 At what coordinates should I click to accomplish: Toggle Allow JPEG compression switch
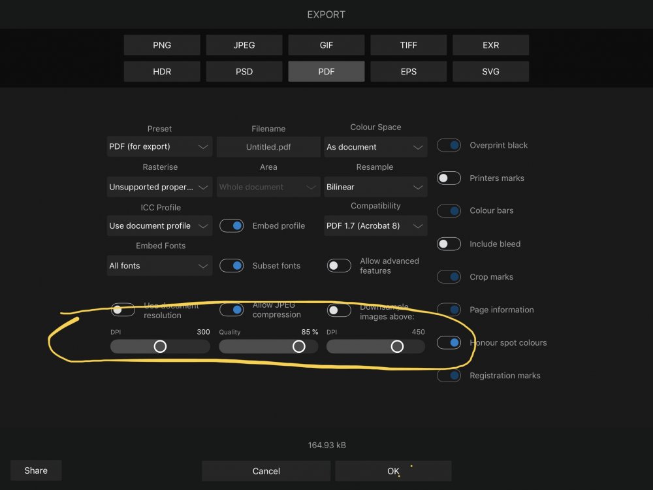(x=231, y=310)
